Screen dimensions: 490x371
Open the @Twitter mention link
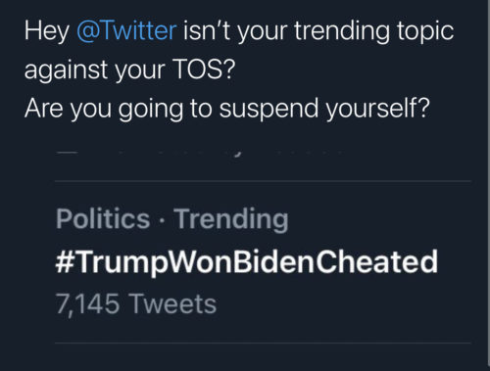pyautogui.click(x=126, y=31)
